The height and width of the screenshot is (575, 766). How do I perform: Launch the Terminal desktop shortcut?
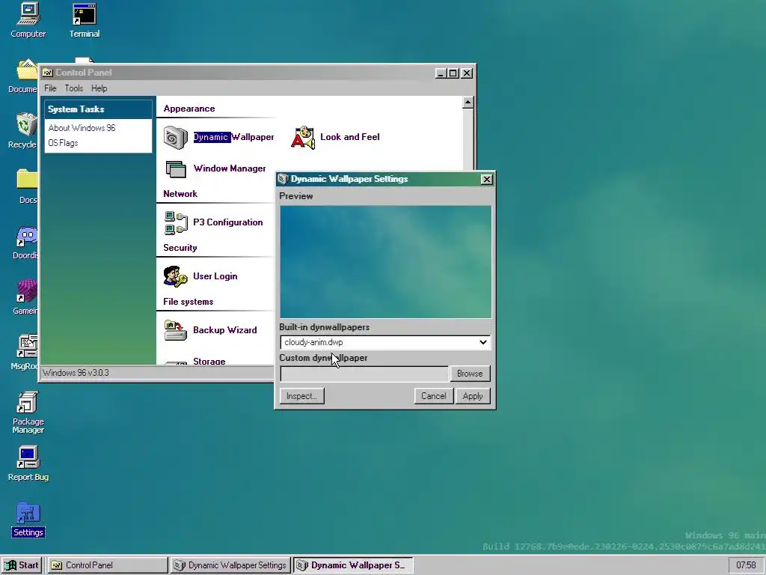[84, 20]
